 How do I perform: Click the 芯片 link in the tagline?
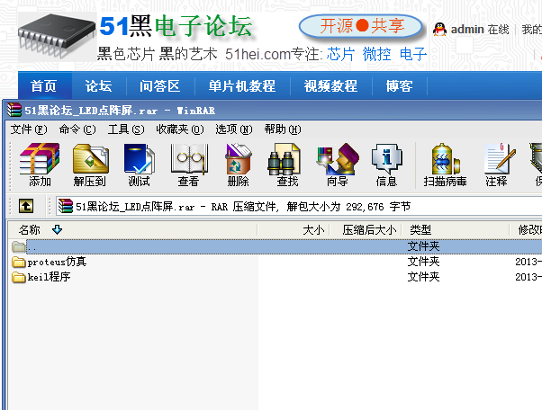pyautogui.click(x=340, y=54)
